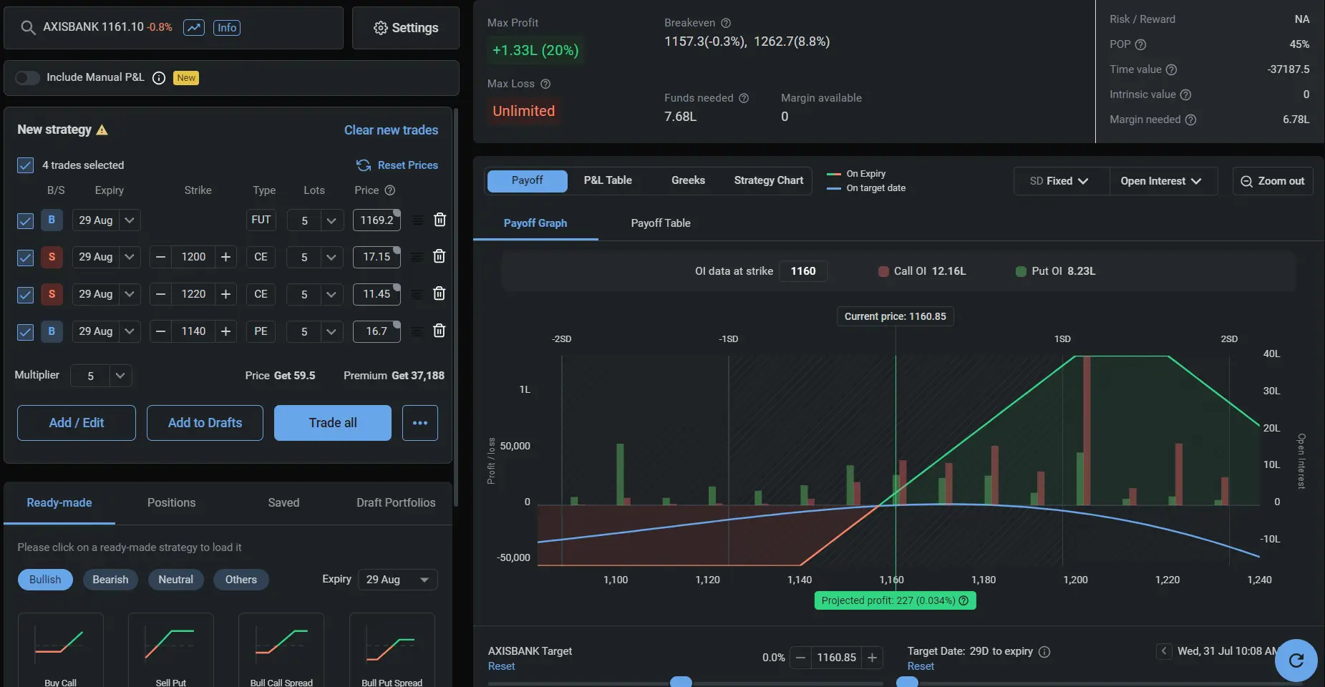
Task: Open the Strategy Chart tab
Action: click(768, 180)
